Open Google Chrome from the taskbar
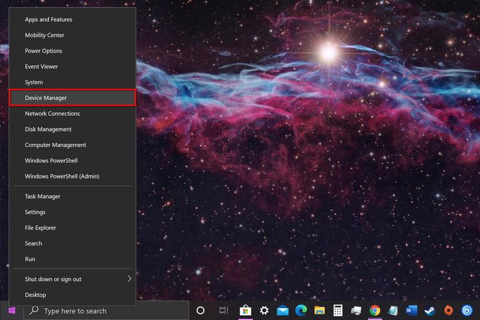Screen dimensions: 480x320 click(375, 311)
